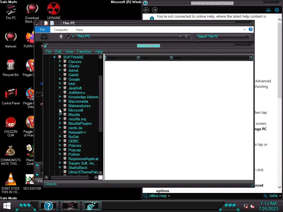The height and width of the screenshot is (212, 283).
Task: Open the Recycle Bin desktop icon
Action: 11,68
